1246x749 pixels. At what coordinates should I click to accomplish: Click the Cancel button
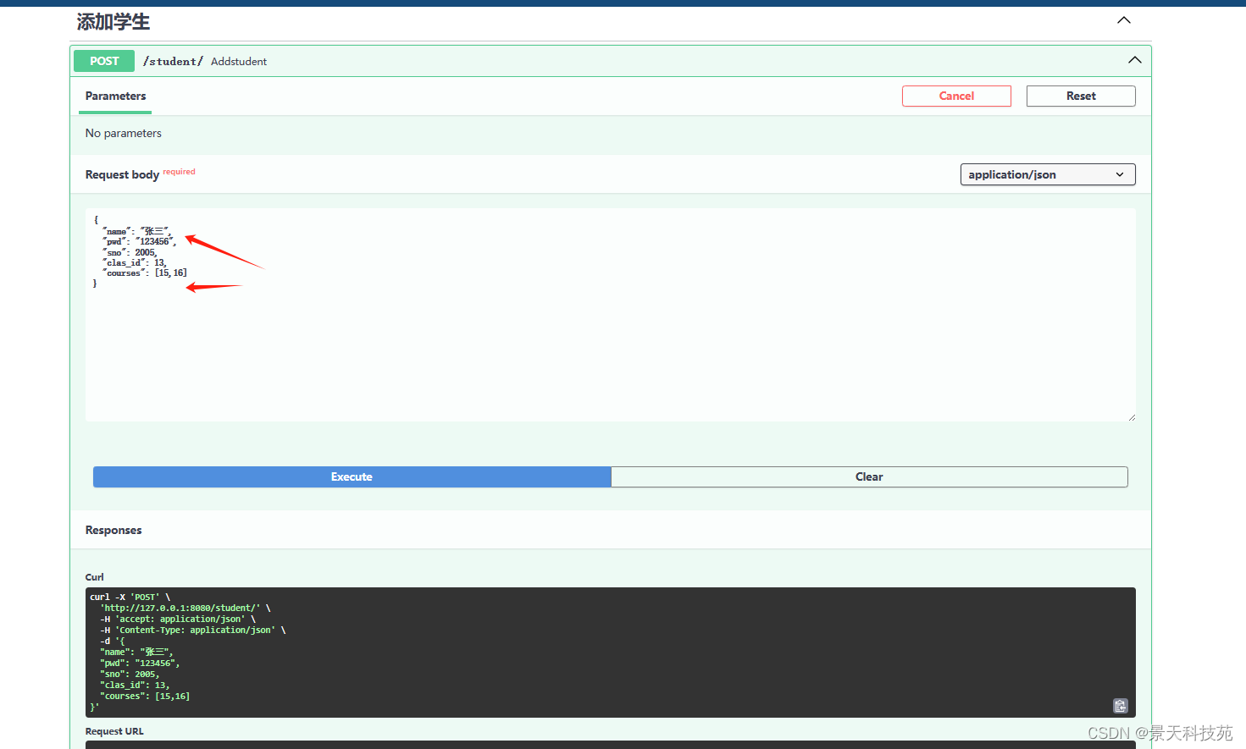pyautogui.click(x=956, y=96)
